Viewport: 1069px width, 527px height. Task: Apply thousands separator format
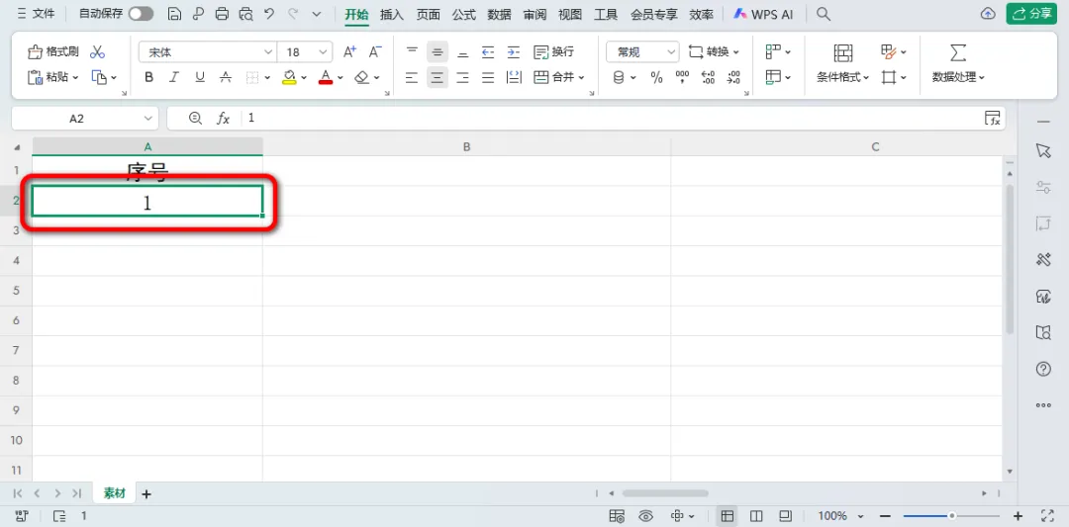[x=682, y=78]
